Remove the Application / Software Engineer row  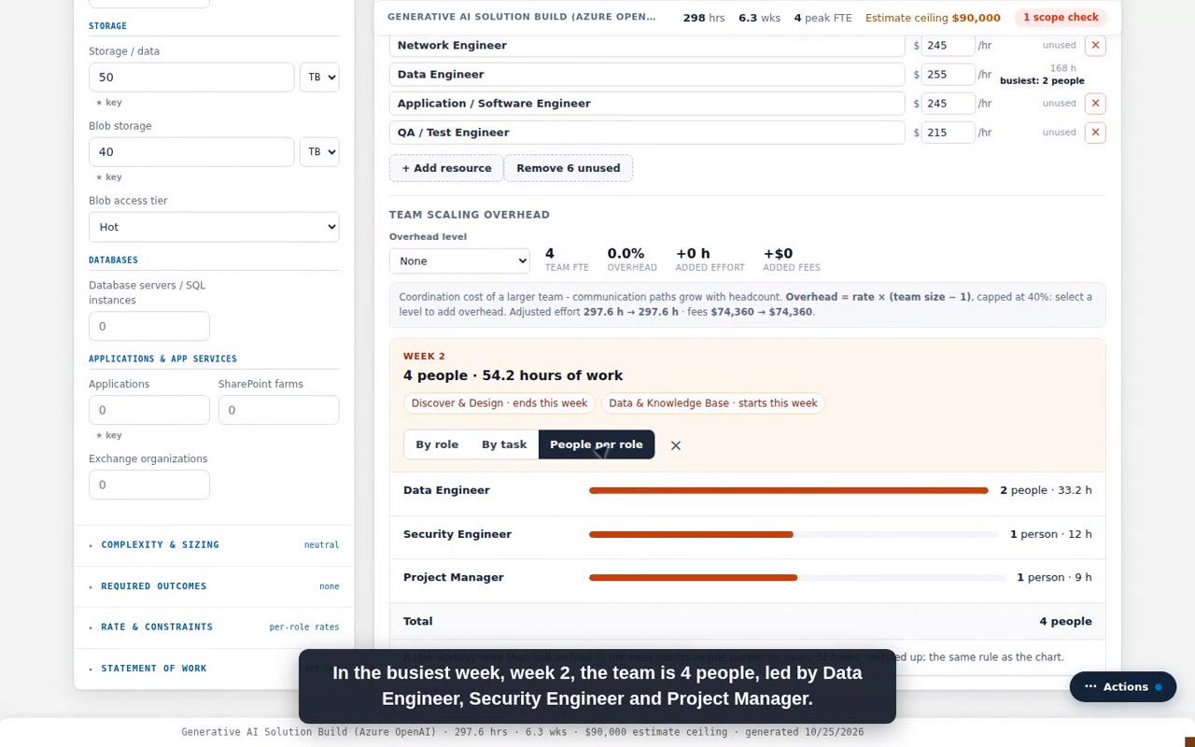pyautogui.click(x=1095, y=104)
